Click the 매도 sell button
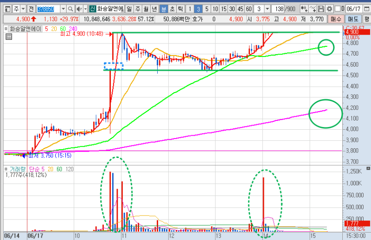Screen dimensions: 371x240 click(x=353, y=19)
